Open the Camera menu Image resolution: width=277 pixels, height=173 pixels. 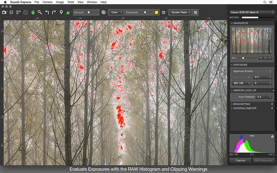click(47, 2)
